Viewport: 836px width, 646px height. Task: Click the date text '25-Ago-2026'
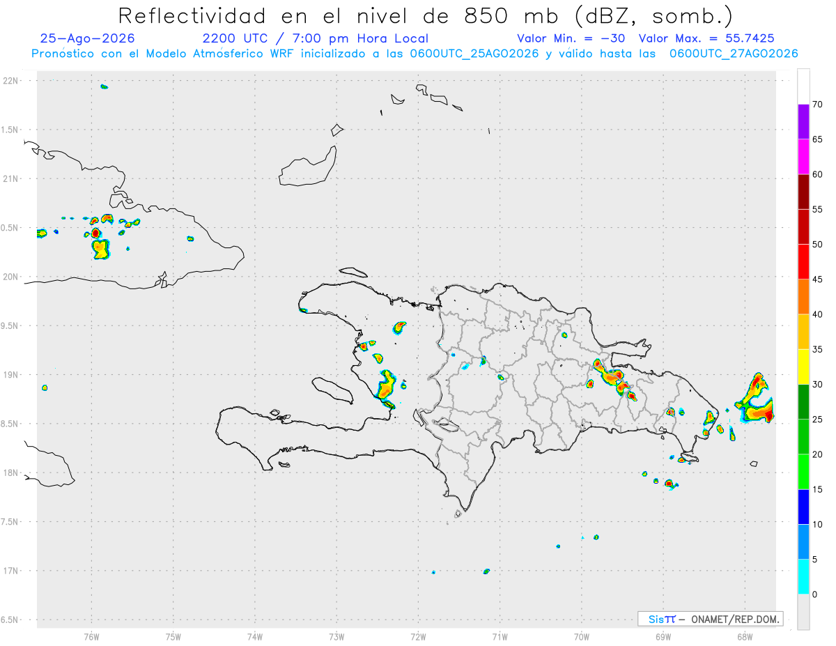[x=88, y=38]
